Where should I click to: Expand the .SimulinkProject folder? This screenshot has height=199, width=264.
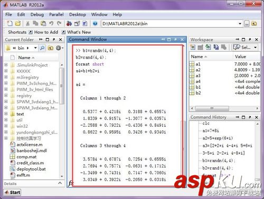6,65
